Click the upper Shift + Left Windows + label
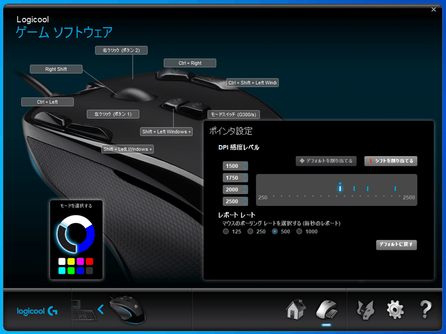The height and width of the screenshot is (334, 446). pos(166,132)
